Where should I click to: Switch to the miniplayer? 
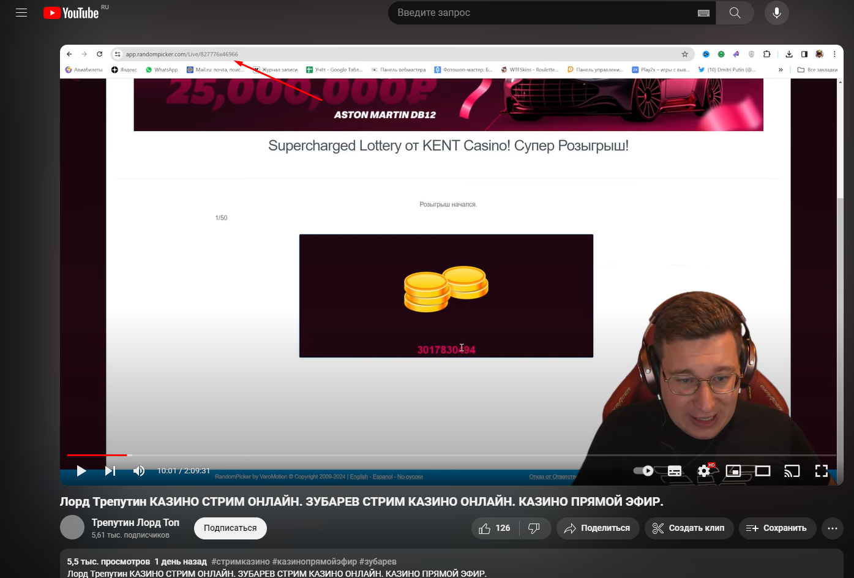click(x=733, y=471)
